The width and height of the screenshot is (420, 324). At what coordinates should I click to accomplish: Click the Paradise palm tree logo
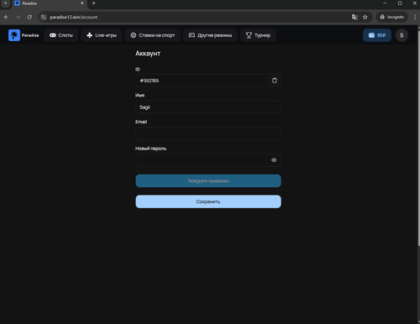[14, 35]
